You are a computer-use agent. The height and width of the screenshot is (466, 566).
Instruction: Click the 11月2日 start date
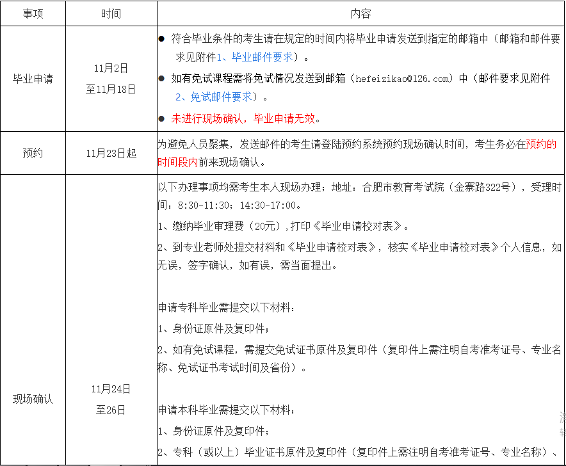pos(111,68)
